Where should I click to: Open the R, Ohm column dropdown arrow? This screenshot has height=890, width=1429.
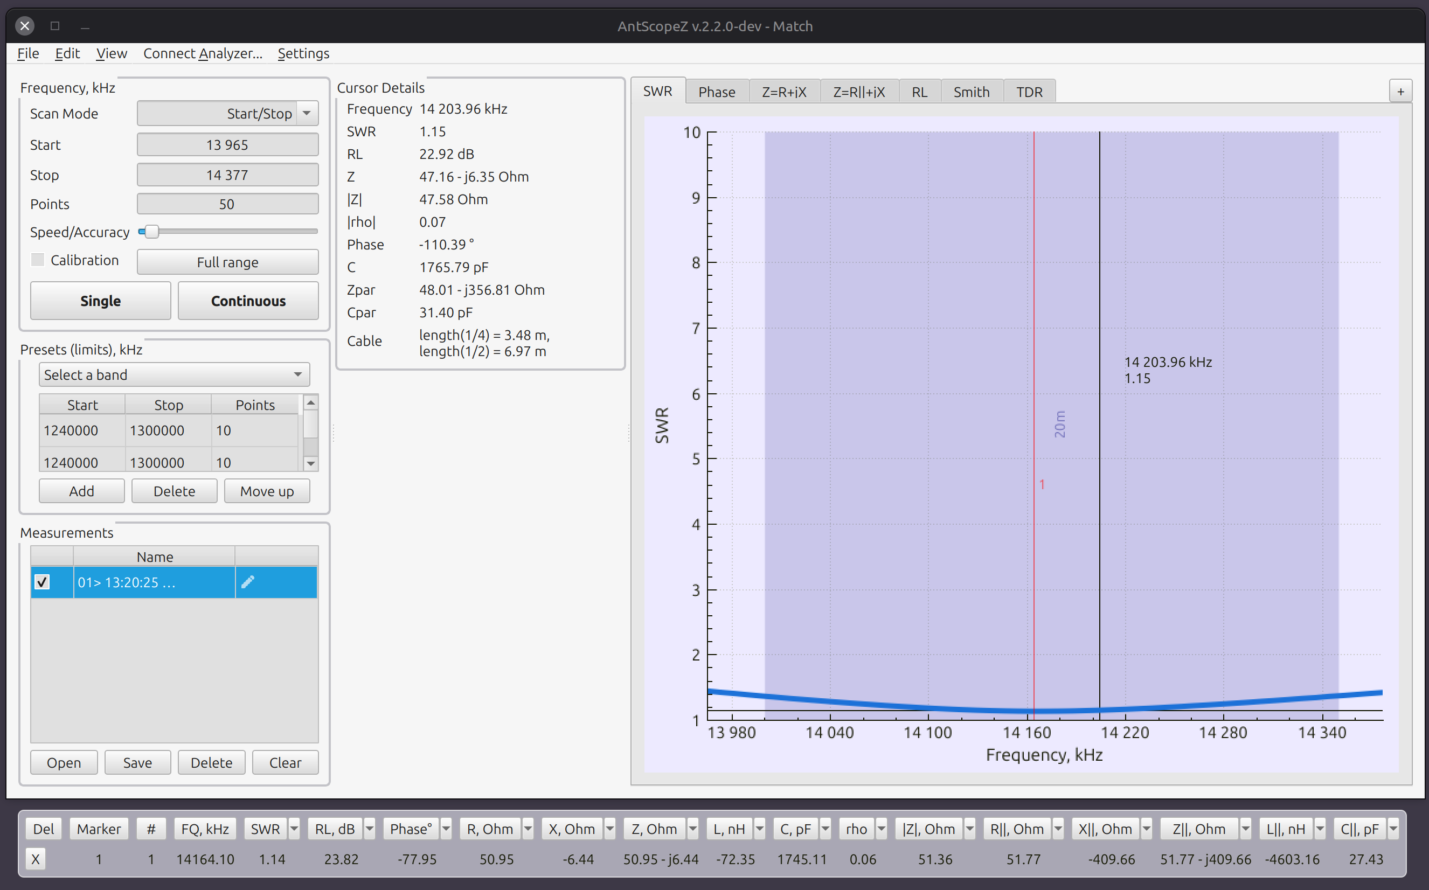coord(528,829)
